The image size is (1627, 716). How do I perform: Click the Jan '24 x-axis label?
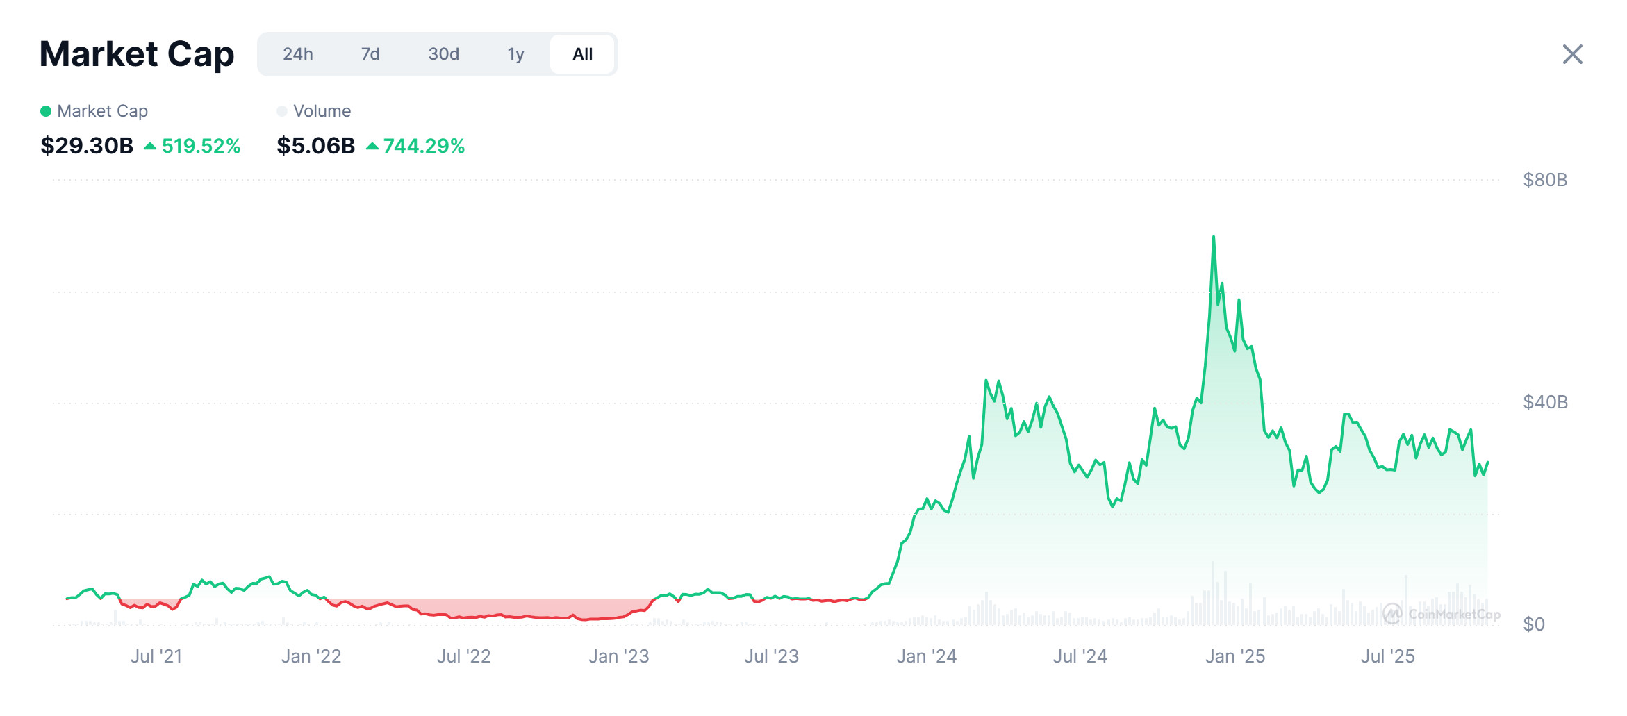926,656
